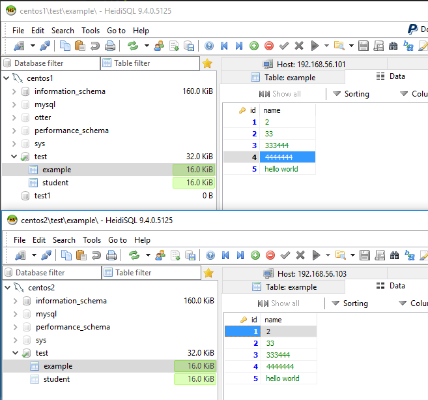Open run query dropdown arrow in centos1 toolbar
Viewport: 428px width, 400px height.
(x=326, y=46)
